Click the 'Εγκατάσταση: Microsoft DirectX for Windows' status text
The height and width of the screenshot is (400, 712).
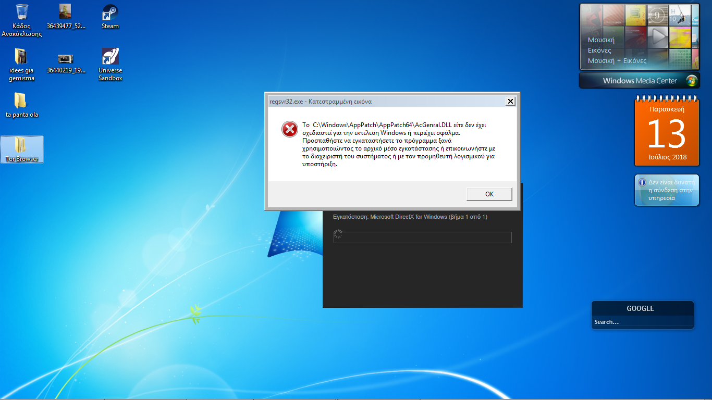[x=410, y=217]
